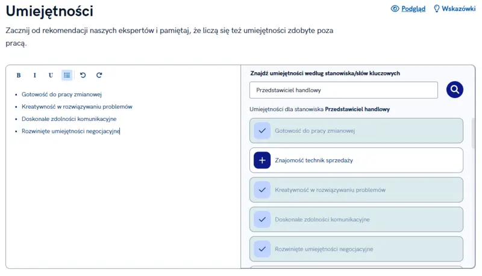Click the magnifier search button
This screenshot has width=482, height=276.
tap(455, 90)
